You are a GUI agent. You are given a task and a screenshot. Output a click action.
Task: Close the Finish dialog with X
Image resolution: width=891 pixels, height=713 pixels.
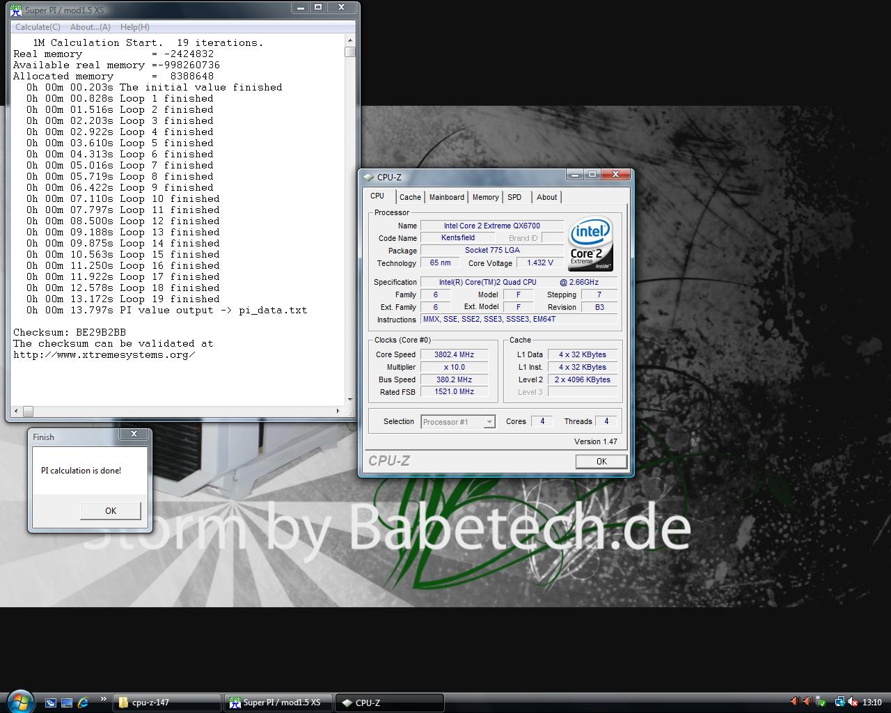[x=134, y=434]
